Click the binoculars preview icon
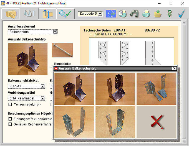 (x=135, y=14)
